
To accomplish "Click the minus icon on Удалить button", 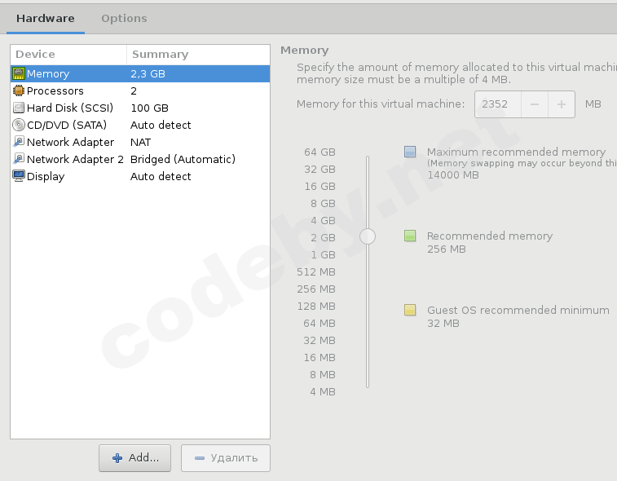I will pos(200,458).
